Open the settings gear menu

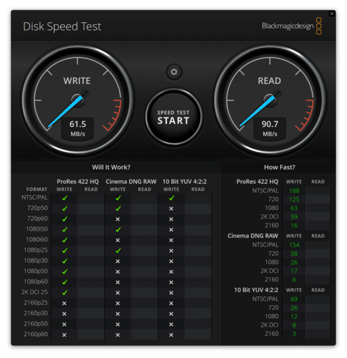(x=174, y=72)
